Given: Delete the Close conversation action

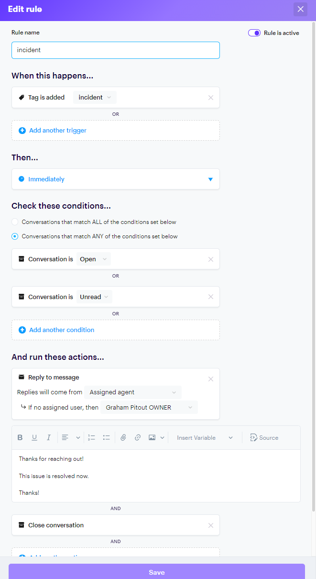Looking at the screenshot, I should click(211, 525).
